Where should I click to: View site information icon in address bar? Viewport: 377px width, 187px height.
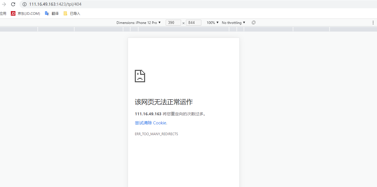point(25,4)
